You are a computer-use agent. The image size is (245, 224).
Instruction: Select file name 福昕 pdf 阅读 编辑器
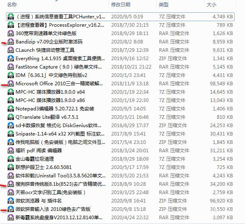click(39, 151)
